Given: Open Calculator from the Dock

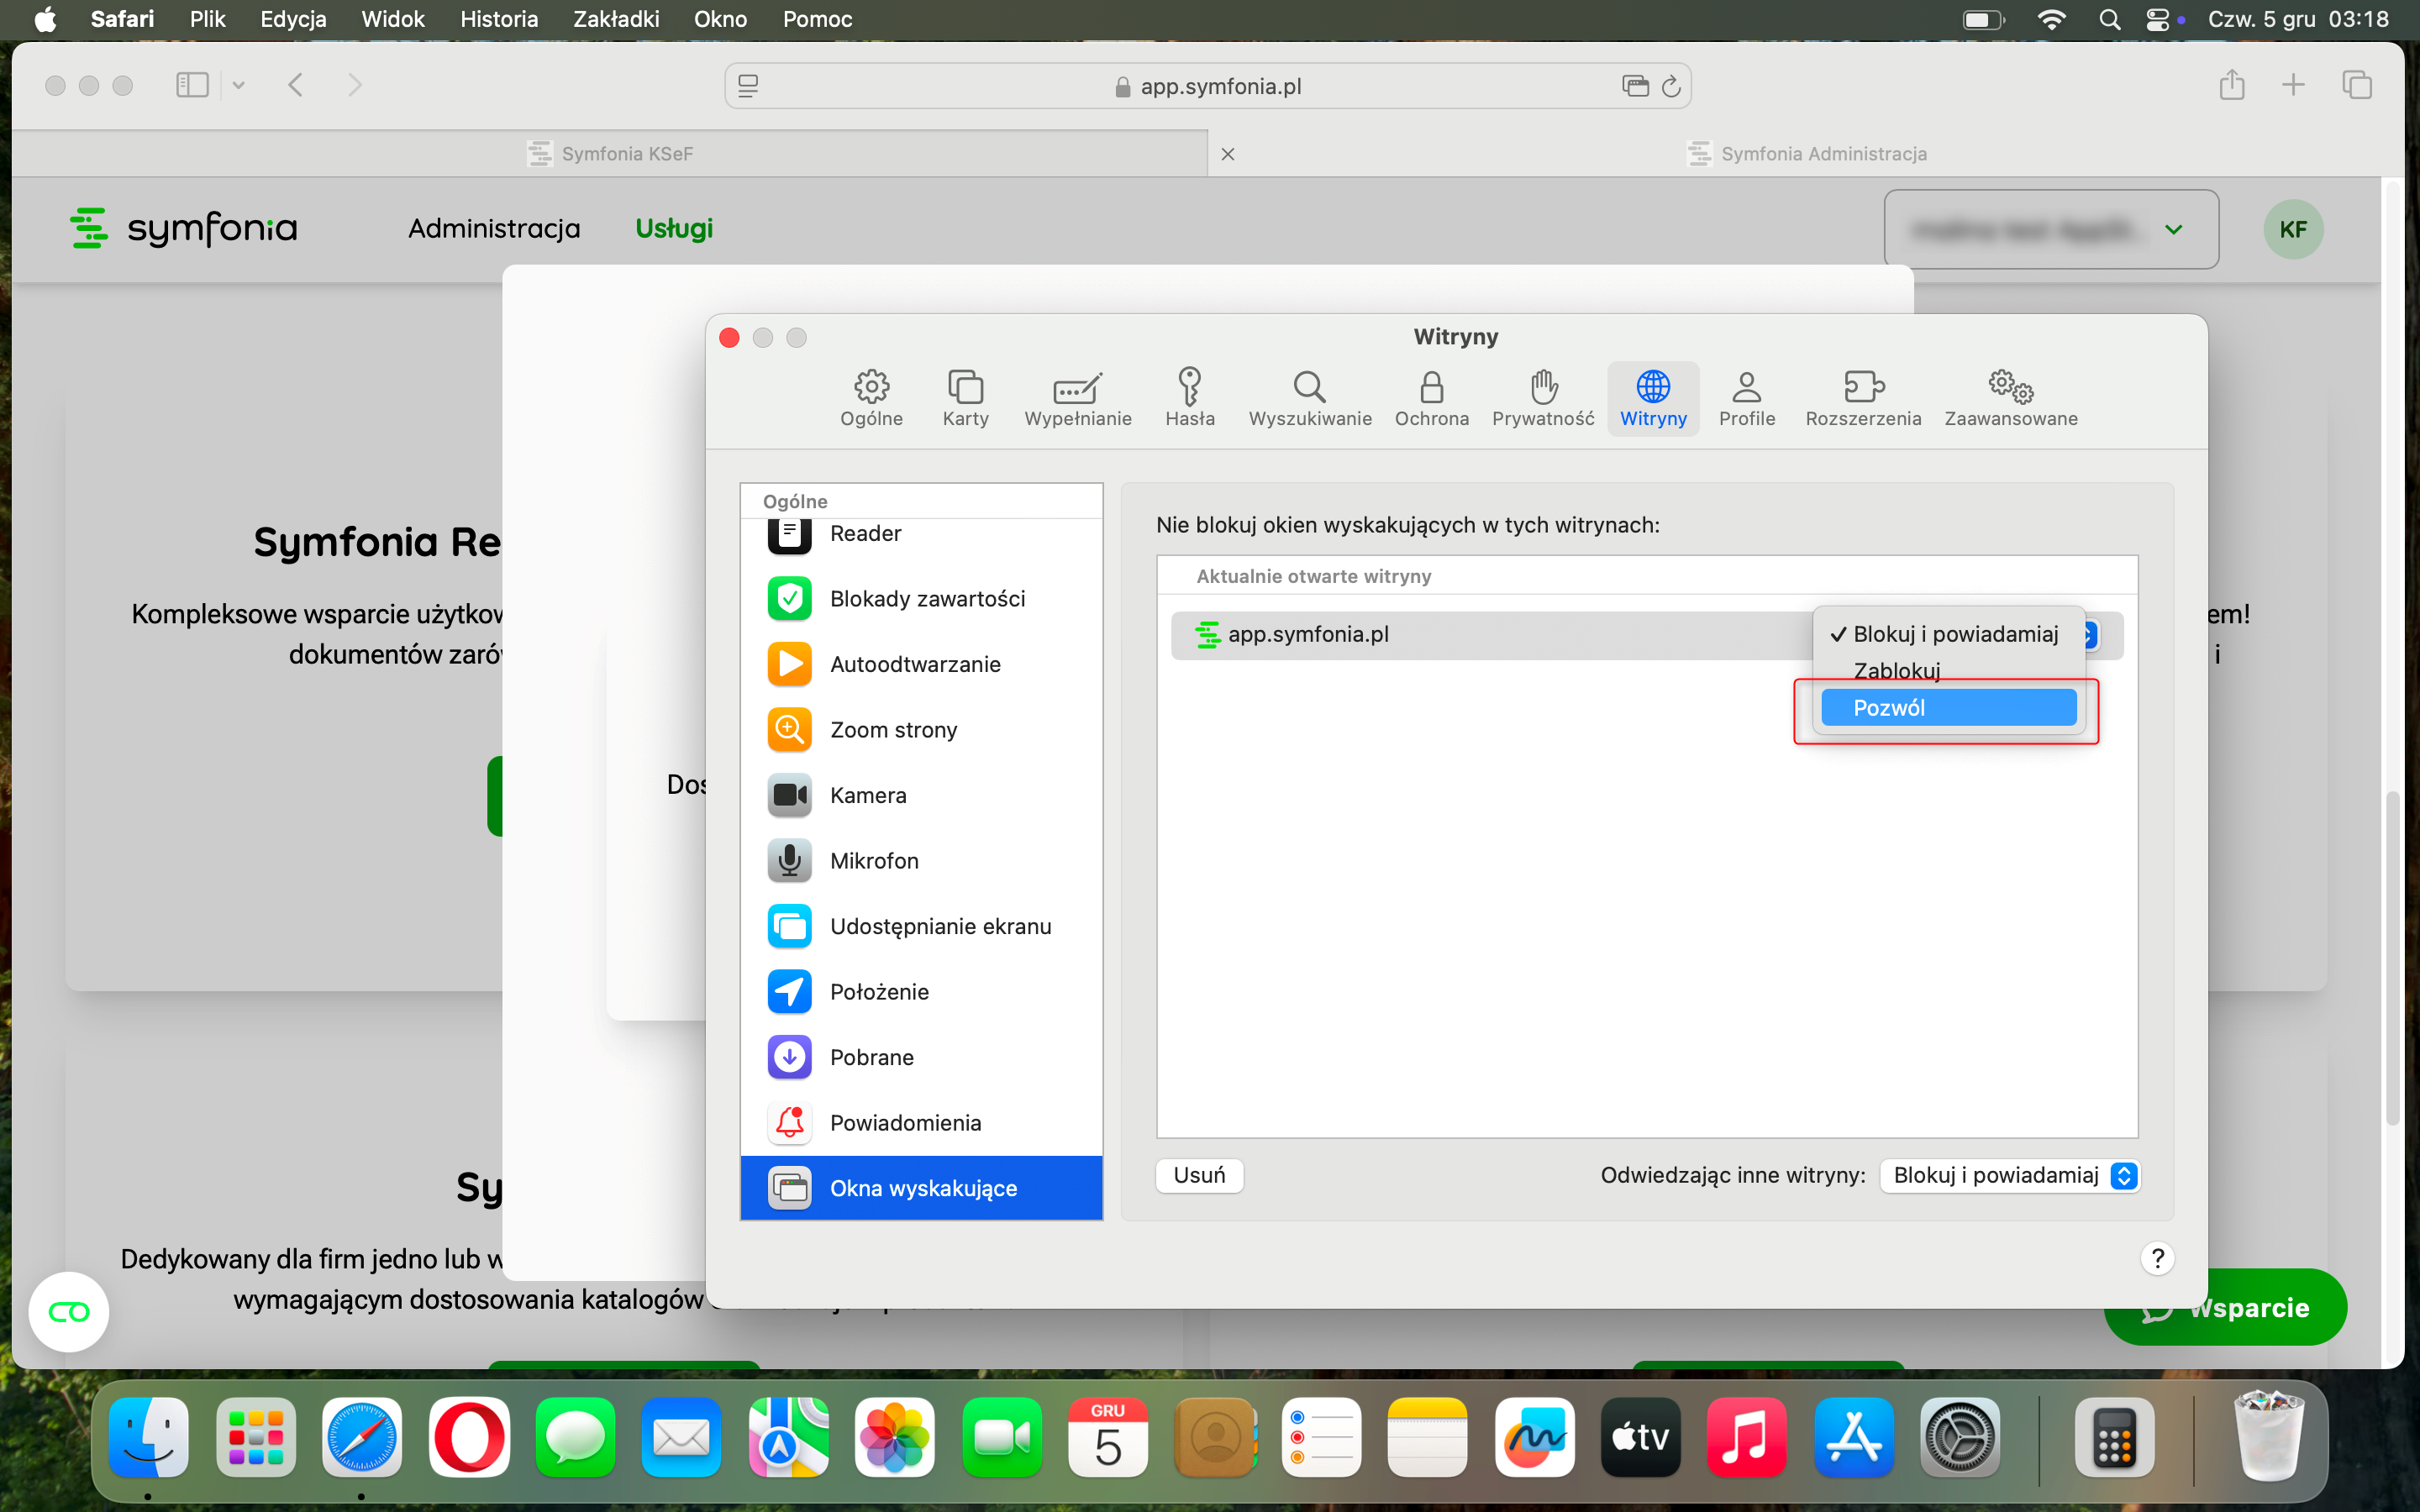Looking at the screenshot, I should click(2114, 1437).
